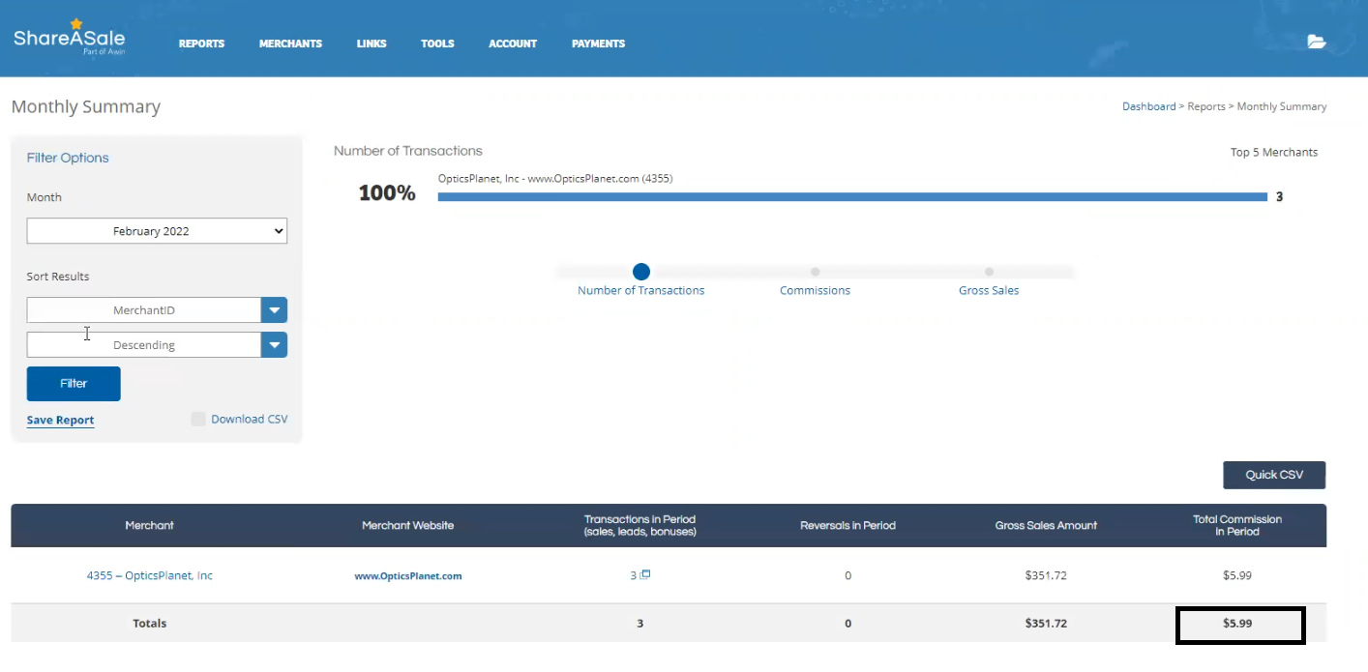Open the MERCHANTS menu
The height and width of the screenshot is (672, 1368).
pos(290,44)
